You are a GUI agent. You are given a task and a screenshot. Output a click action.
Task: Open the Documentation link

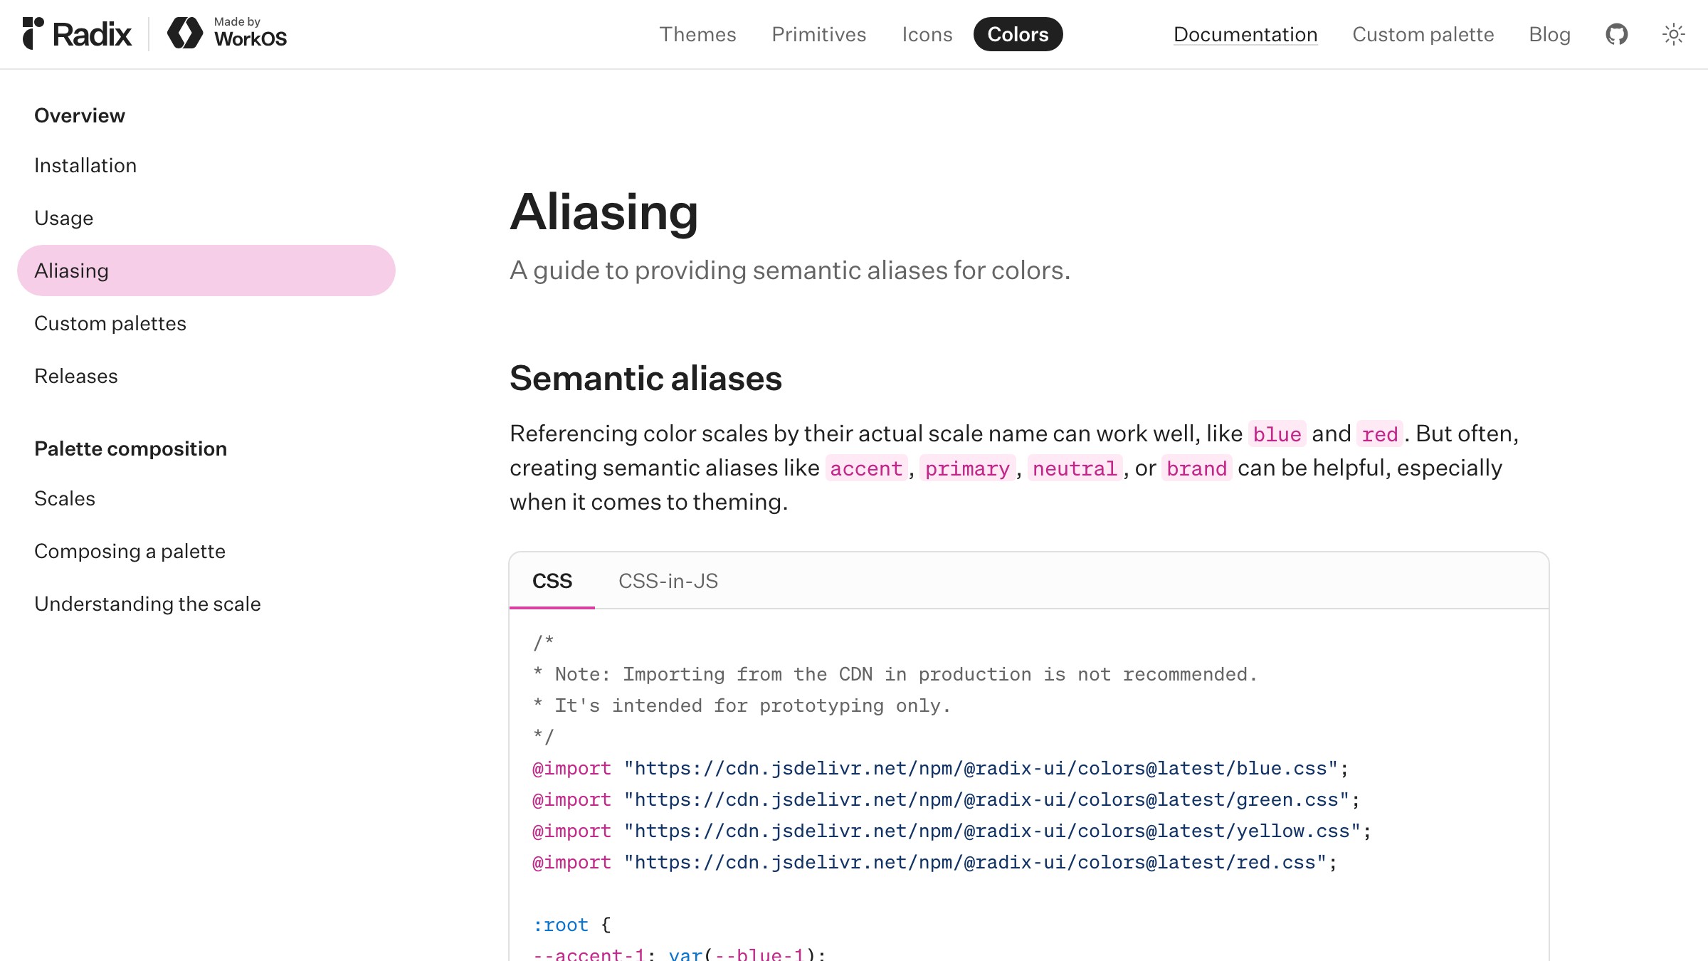tap(1245, 34)
